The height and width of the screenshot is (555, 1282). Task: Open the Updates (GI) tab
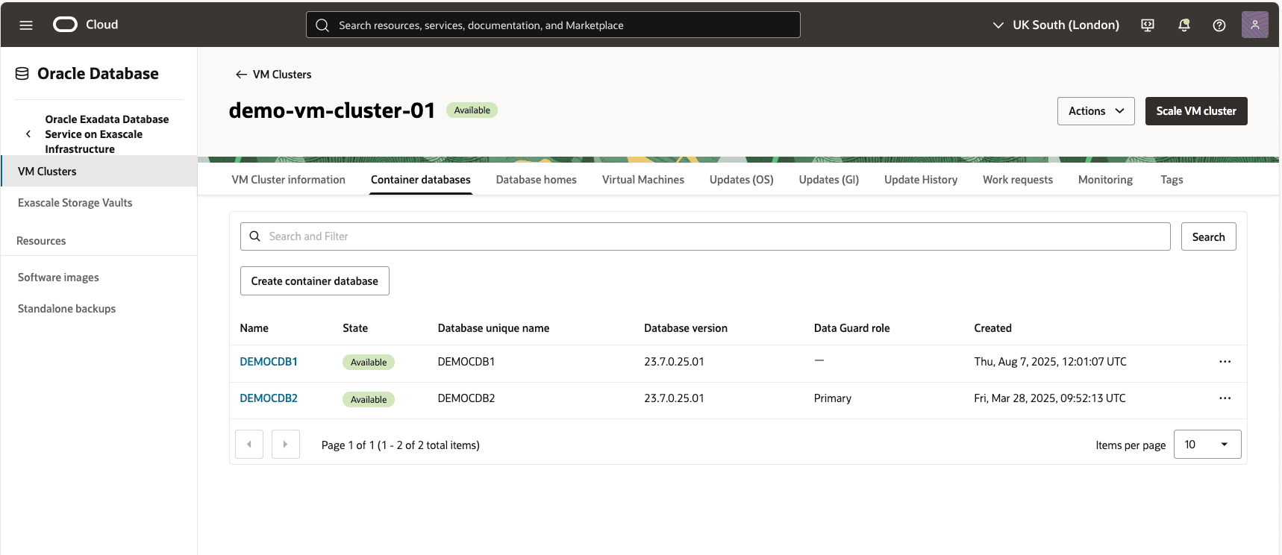[829, 180]
